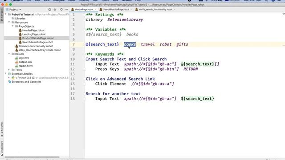Open HeaderPage.robot in project tree
Viewport: 285px width, 160px height.
(33, 30)
